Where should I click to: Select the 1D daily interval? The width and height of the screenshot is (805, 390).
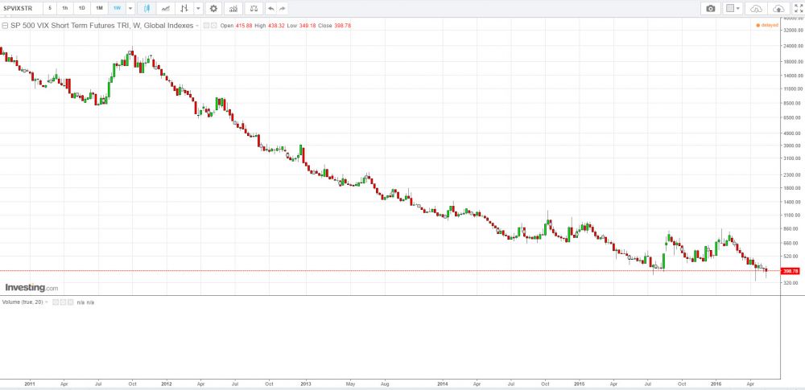pos(81,8)
